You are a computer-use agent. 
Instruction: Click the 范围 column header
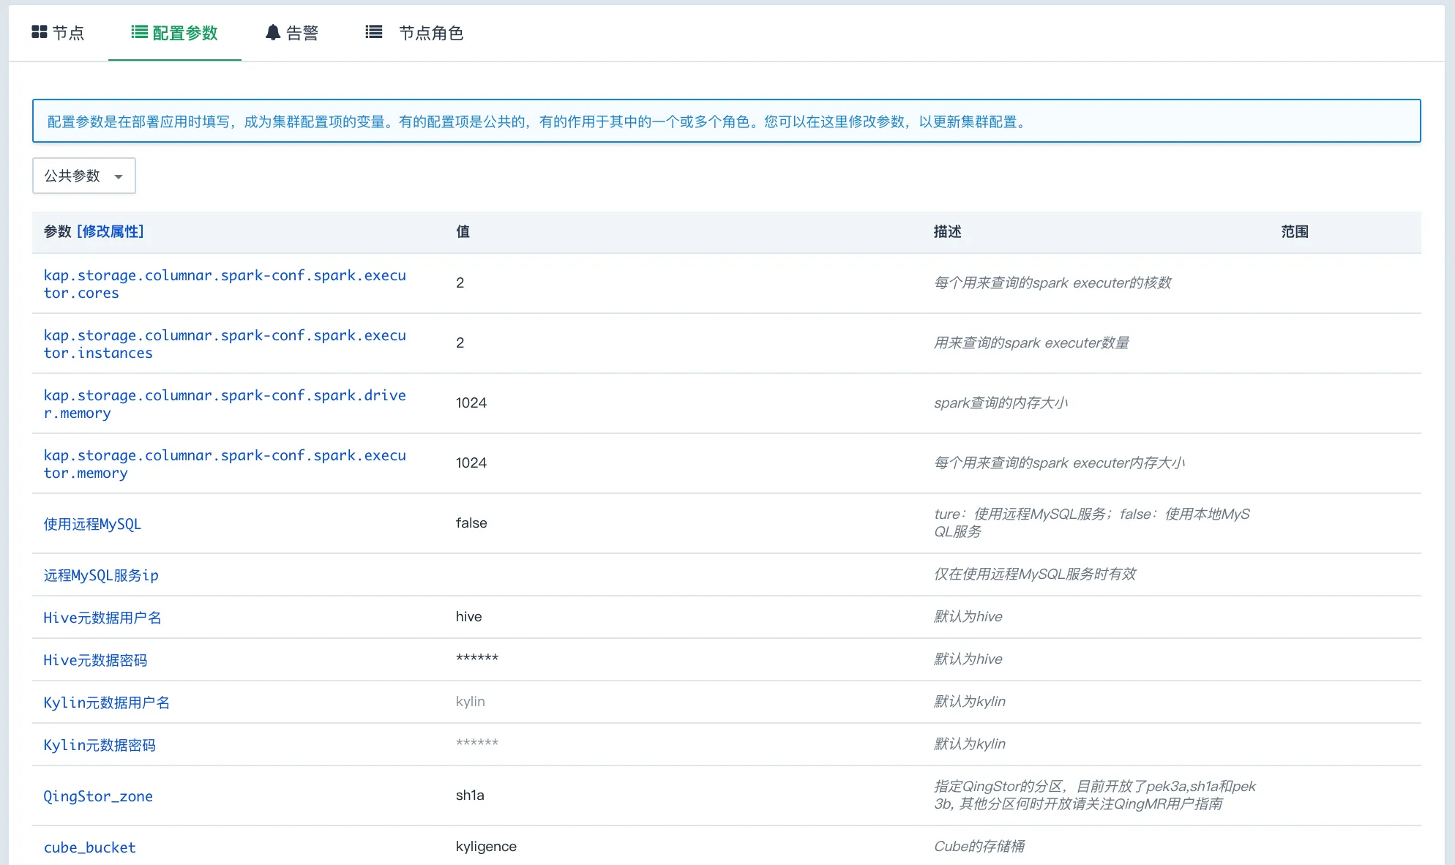1295,231
